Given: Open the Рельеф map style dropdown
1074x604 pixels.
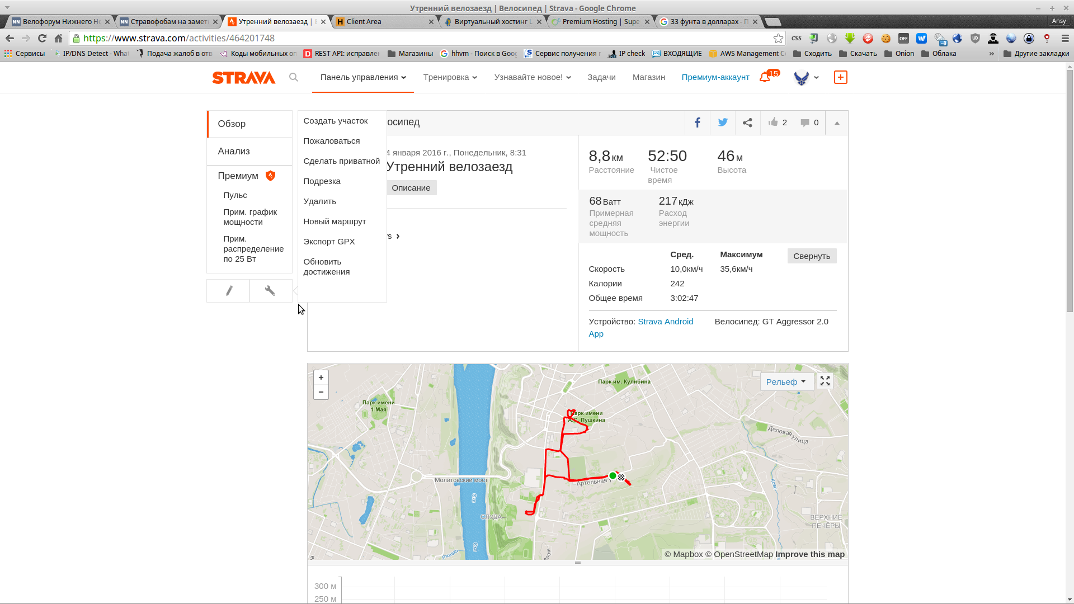Looking at the screenshot, I should click(786, 381).
